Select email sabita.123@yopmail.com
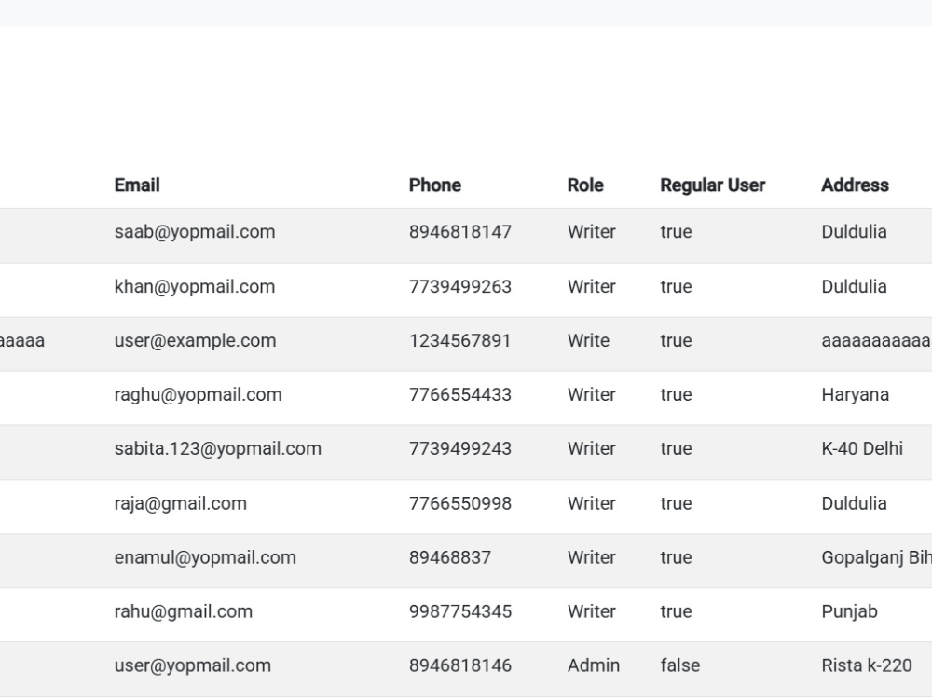This screenshot has width=932, height=699. (x=217, y=449)
